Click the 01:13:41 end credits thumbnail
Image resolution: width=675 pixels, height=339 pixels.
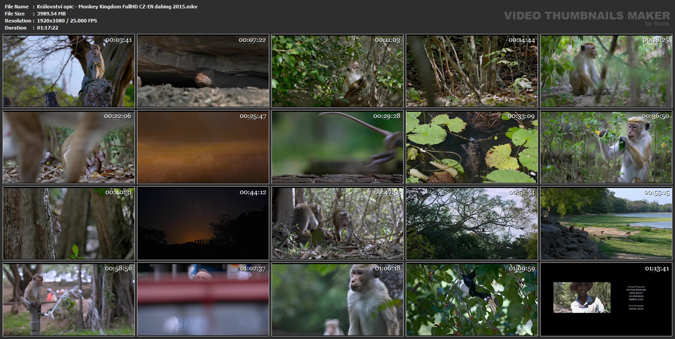(606, 299)
